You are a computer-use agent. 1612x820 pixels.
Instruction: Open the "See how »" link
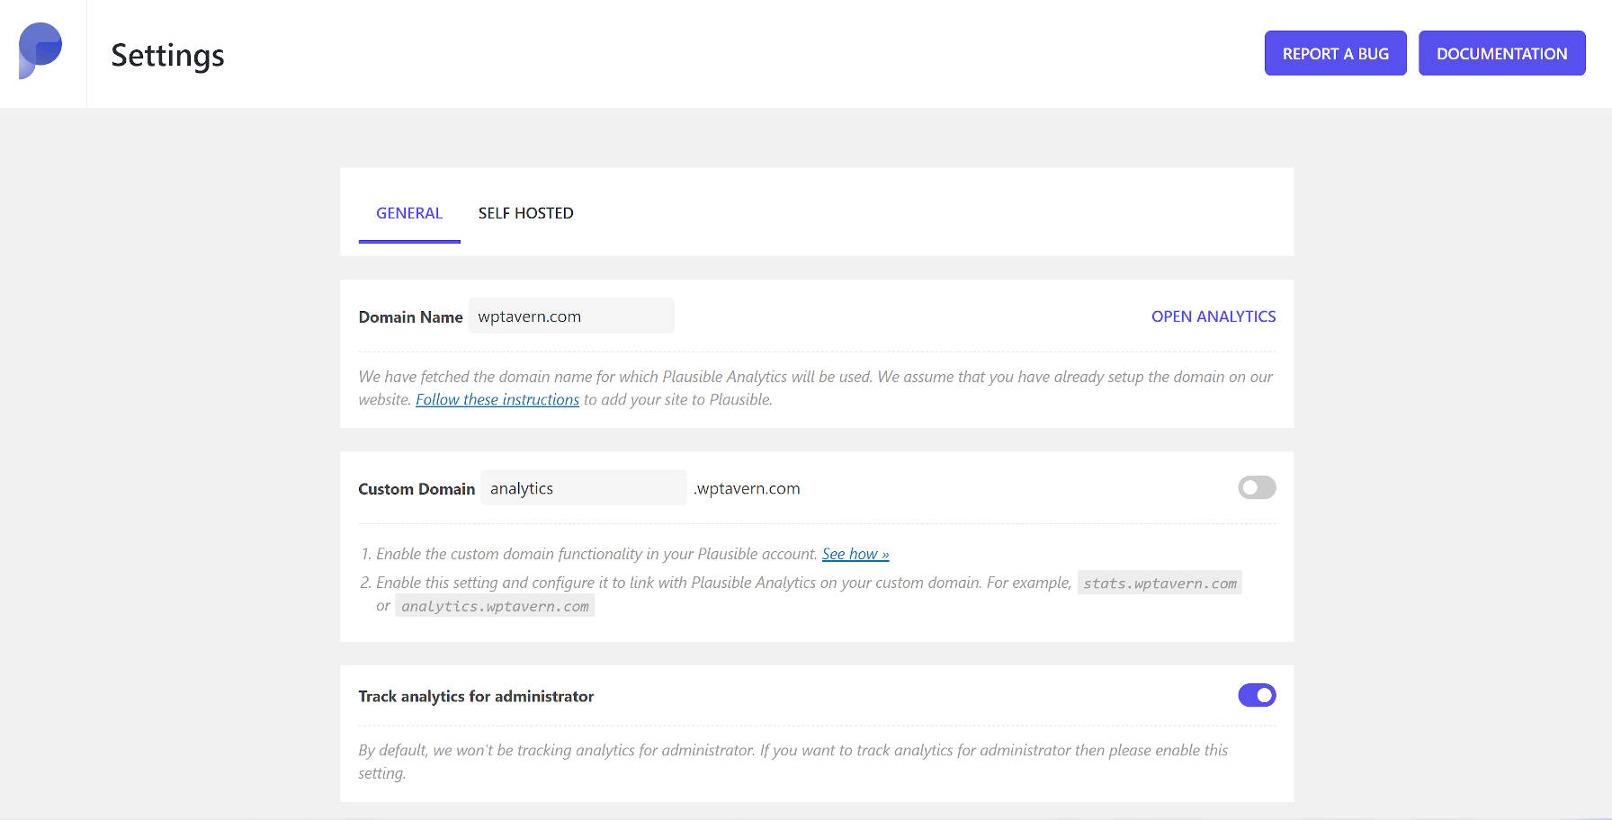coord(855,554)
